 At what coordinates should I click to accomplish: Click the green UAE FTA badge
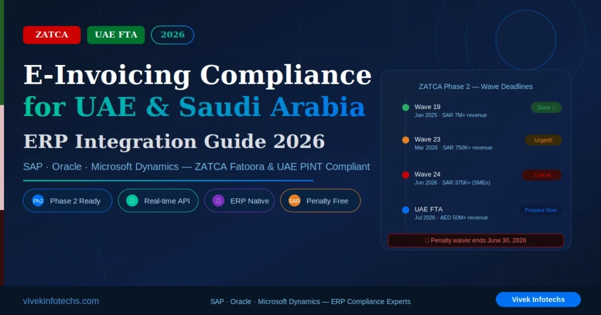point(116,35)
